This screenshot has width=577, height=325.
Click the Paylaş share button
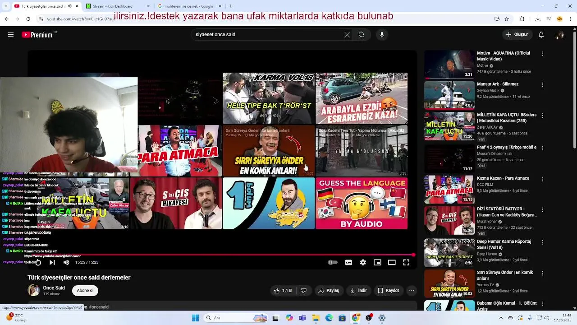(x=329, y=291)
